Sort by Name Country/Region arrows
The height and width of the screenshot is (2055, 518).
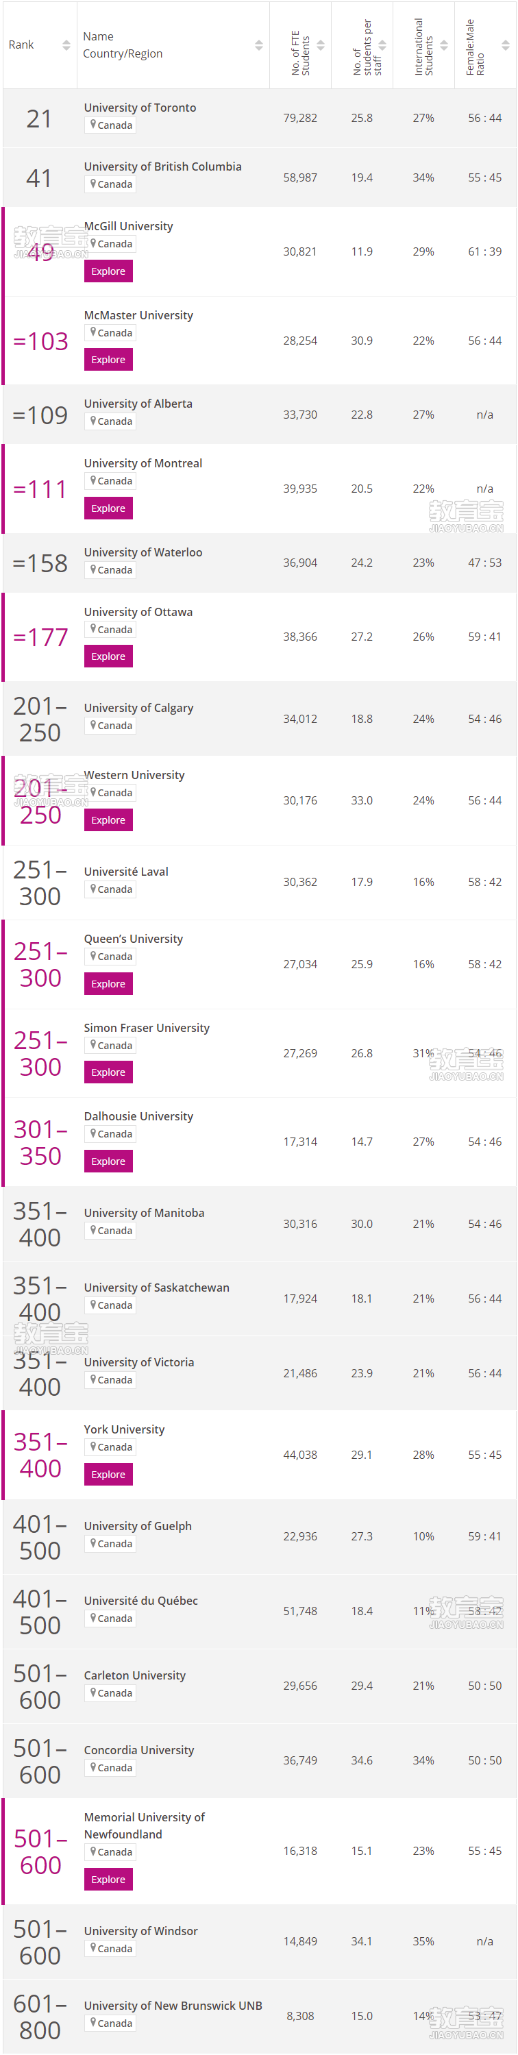pyautogui.click(x=258, y=45)
